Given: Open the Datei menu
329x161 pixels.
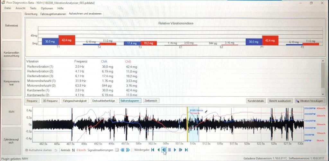Looking at the screenshot, I should point(8,8).
